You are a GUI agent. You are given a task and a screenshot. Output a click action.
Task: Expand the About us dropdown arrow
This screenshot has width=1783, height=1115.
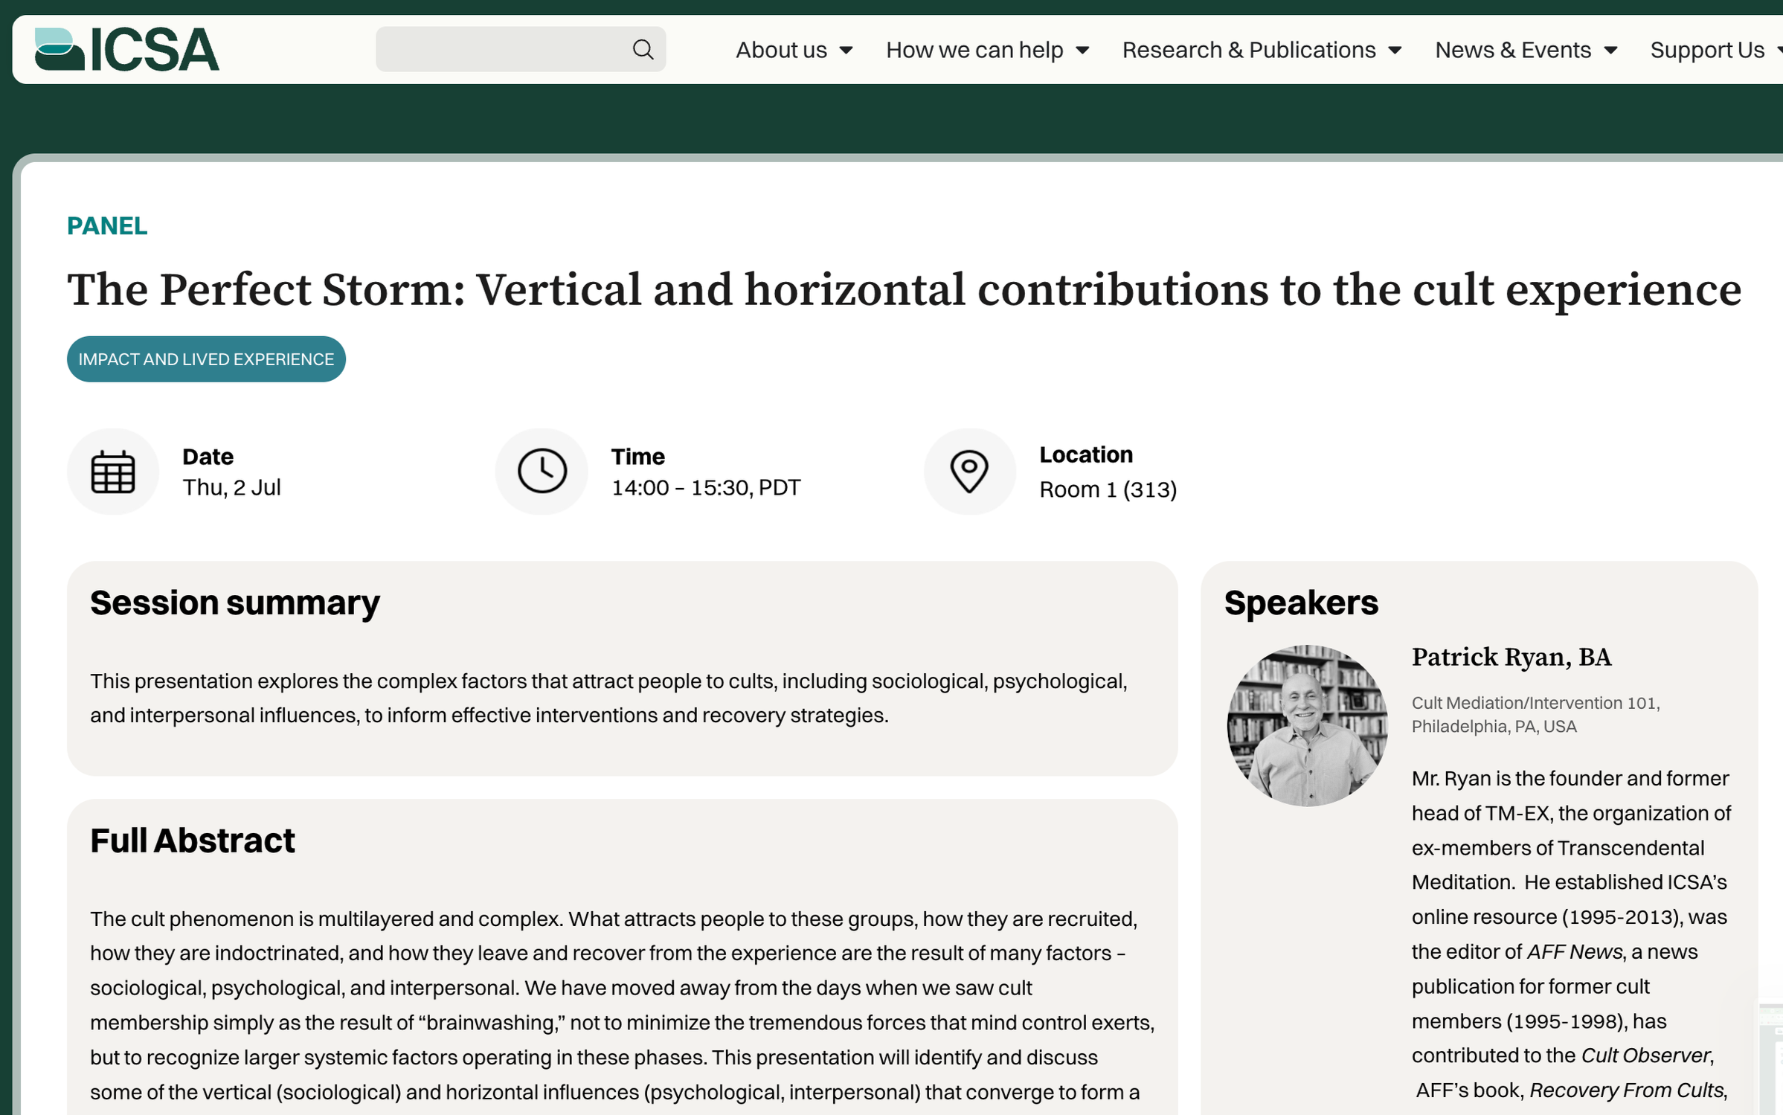point(846,51)
